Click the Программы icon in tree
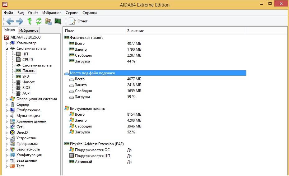 [12, 144]
